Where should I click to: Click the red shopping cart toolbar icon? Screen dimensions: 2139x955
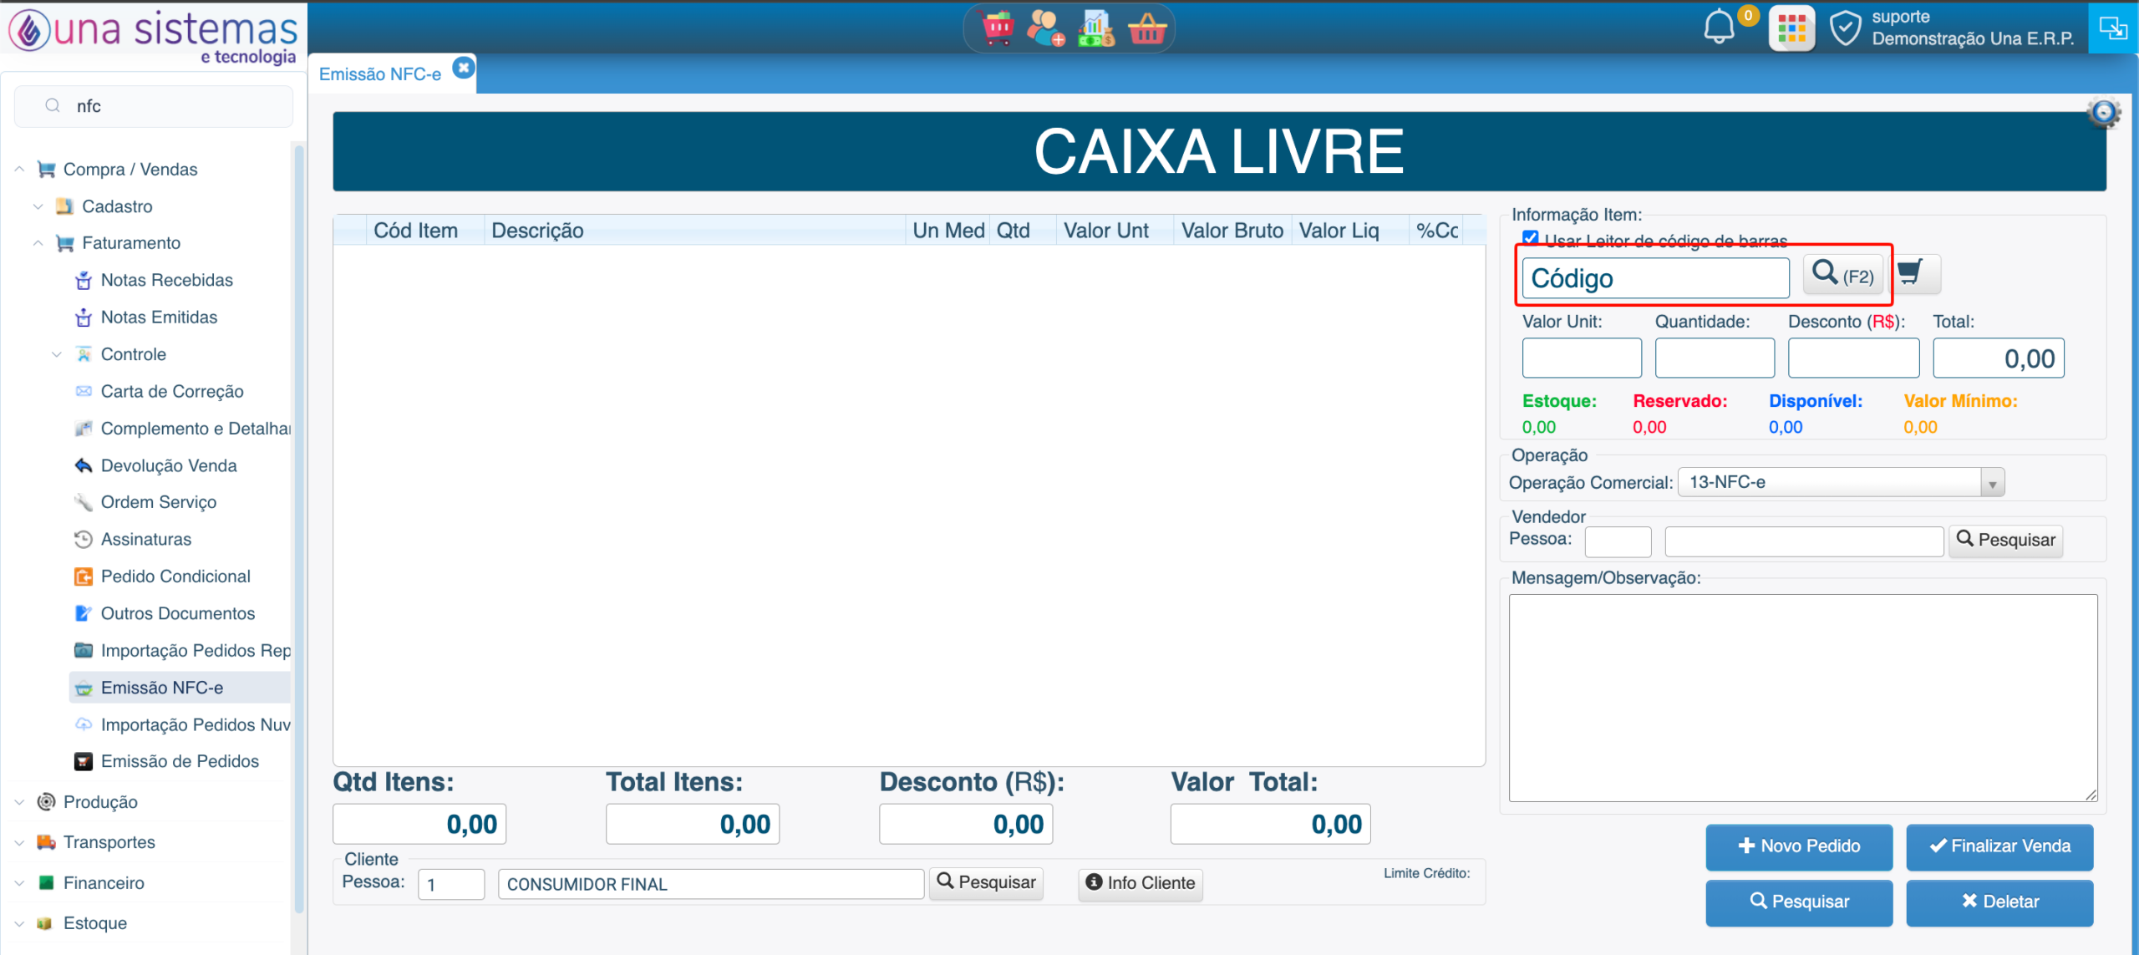click(x=998, y=28)
